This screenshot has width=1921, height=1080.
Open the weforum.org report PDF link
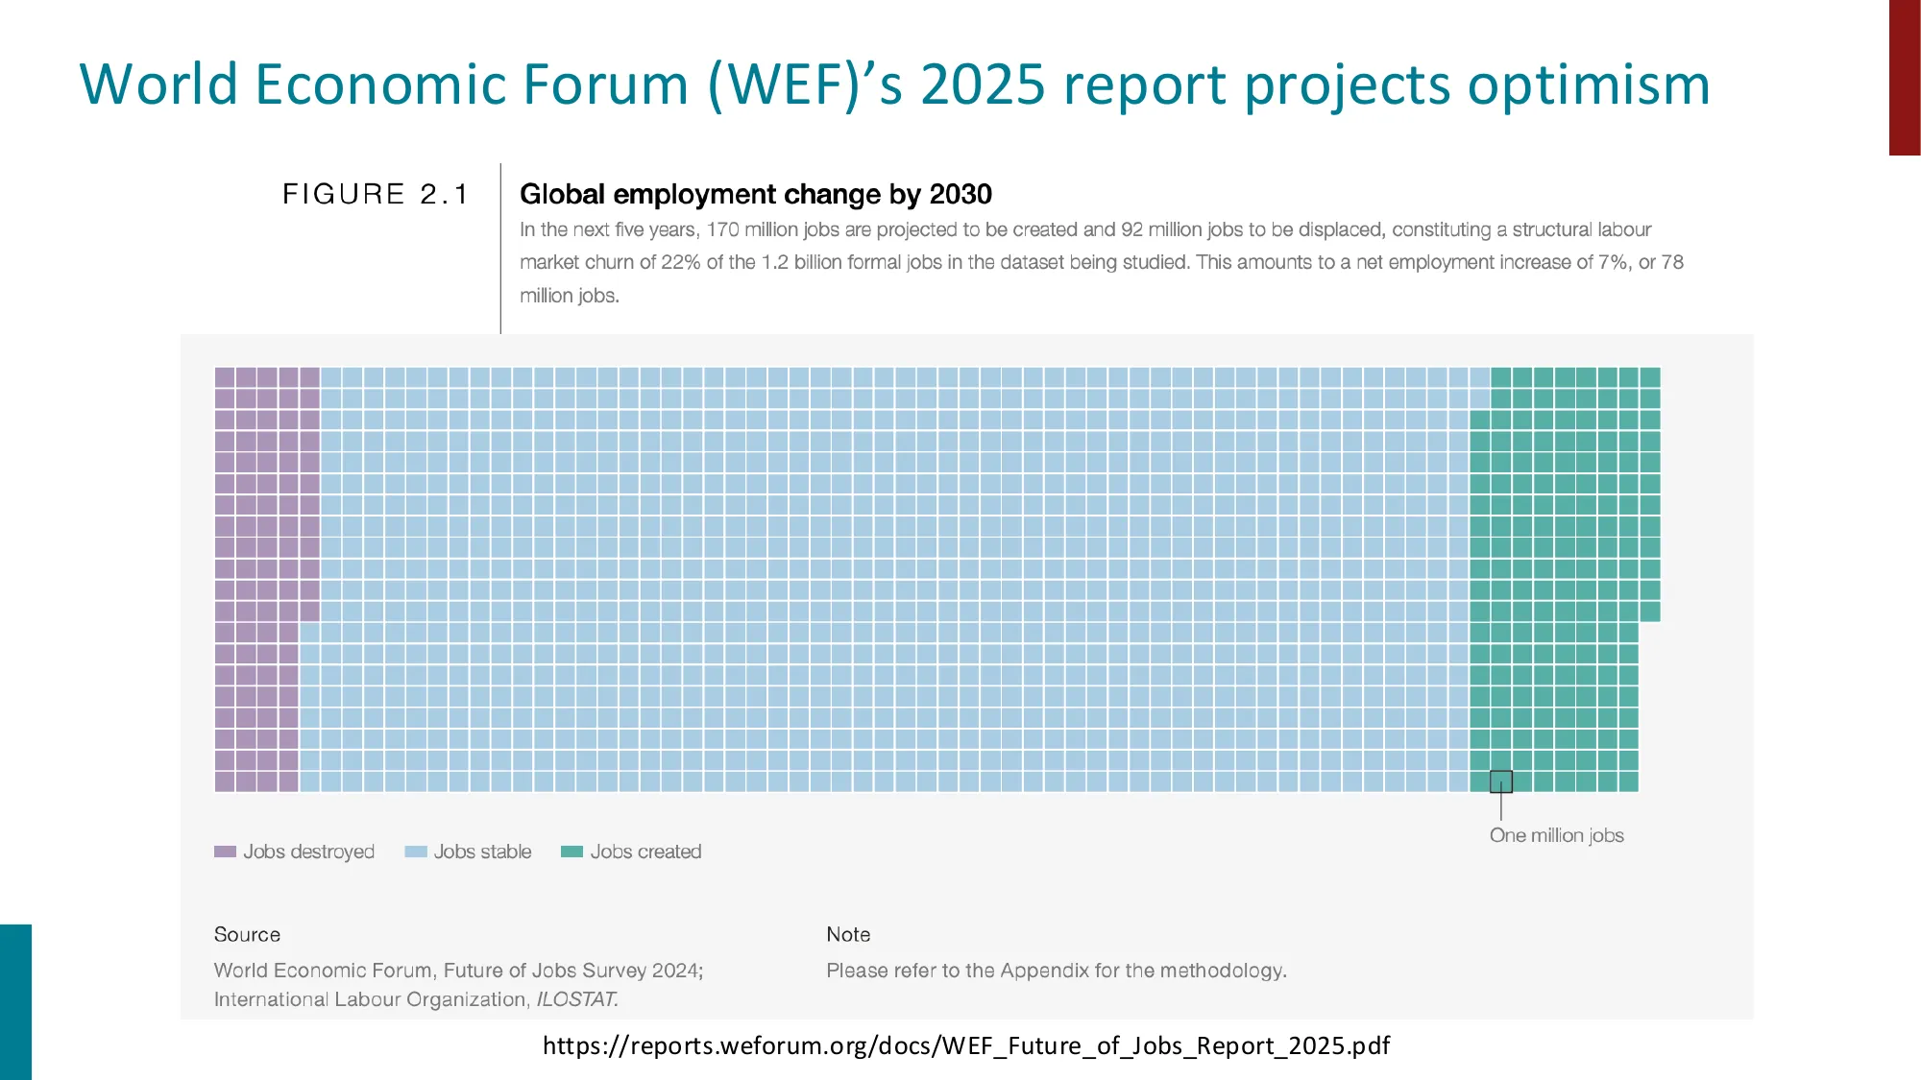[x=965, y=1045]
